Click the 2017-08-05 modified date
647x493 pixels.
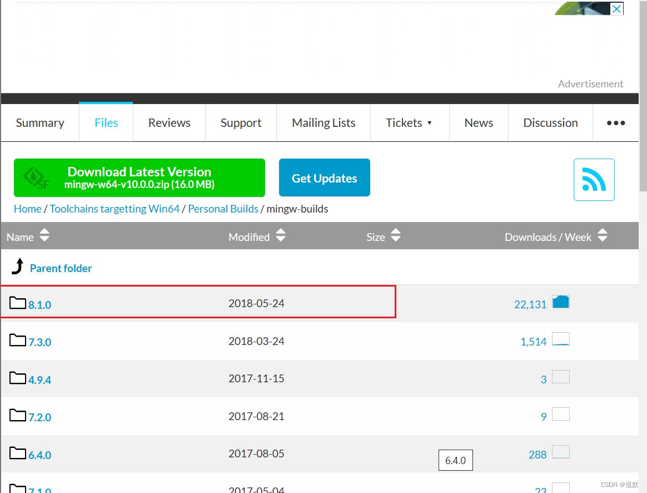pos(257,454)
